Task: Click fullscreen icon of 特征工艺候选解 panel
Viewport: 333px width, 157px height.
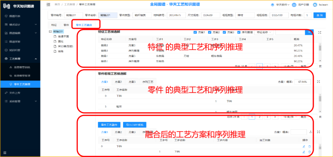Action: click(x=319, y=32)
